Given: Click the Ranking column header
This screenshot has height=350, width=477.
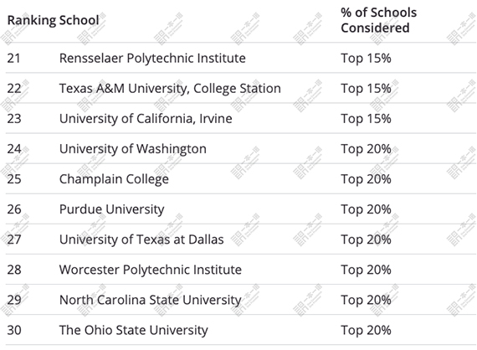Looking at the screenshot, I should [x=32, y=20].
